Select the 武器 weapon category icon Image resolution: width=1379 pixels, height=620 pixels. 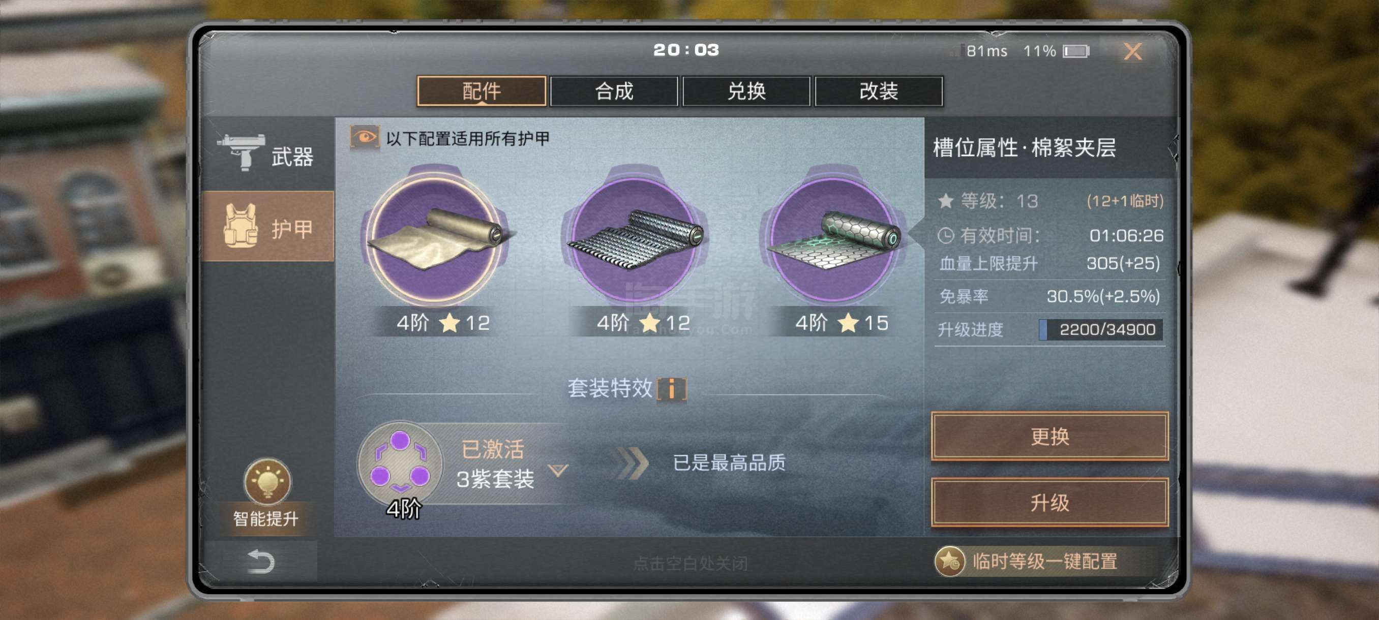coord(242,152)
